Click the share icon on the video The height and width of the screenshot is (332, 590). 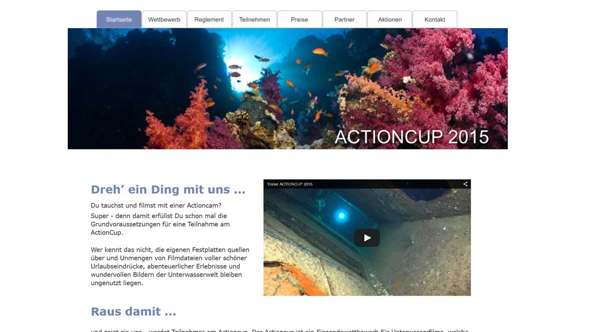pos(465,184)
